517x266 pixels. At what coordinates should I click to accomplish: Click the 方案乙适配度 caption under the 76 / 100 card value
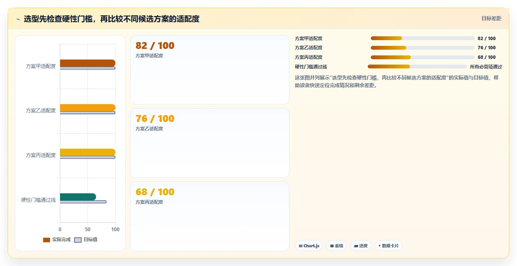pyautogui.click(x=149, y=129)
